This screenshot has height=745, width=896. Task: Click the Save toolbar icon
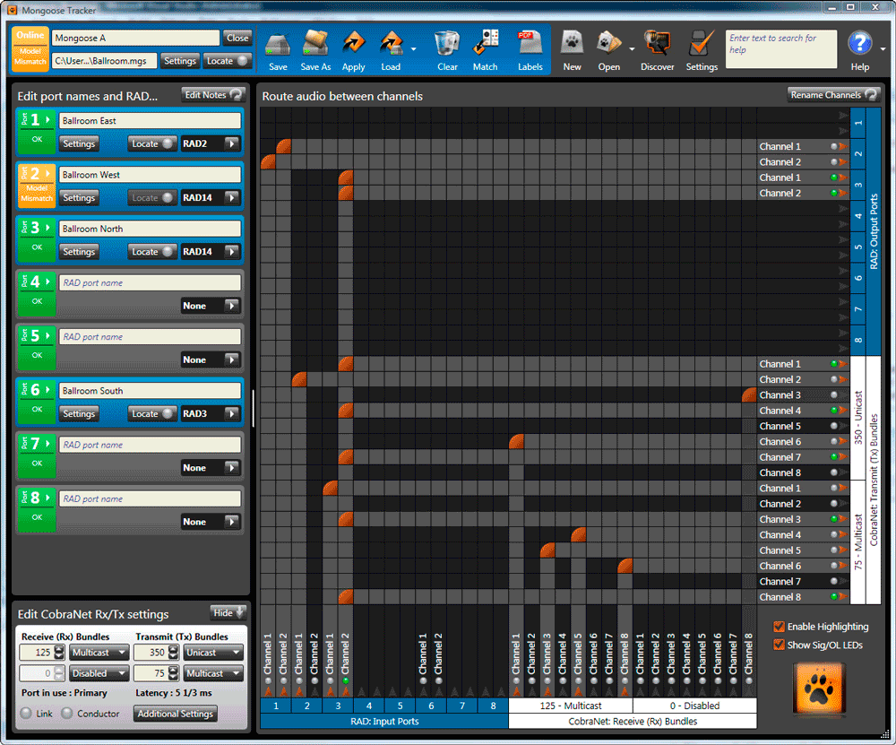[278, 43]
